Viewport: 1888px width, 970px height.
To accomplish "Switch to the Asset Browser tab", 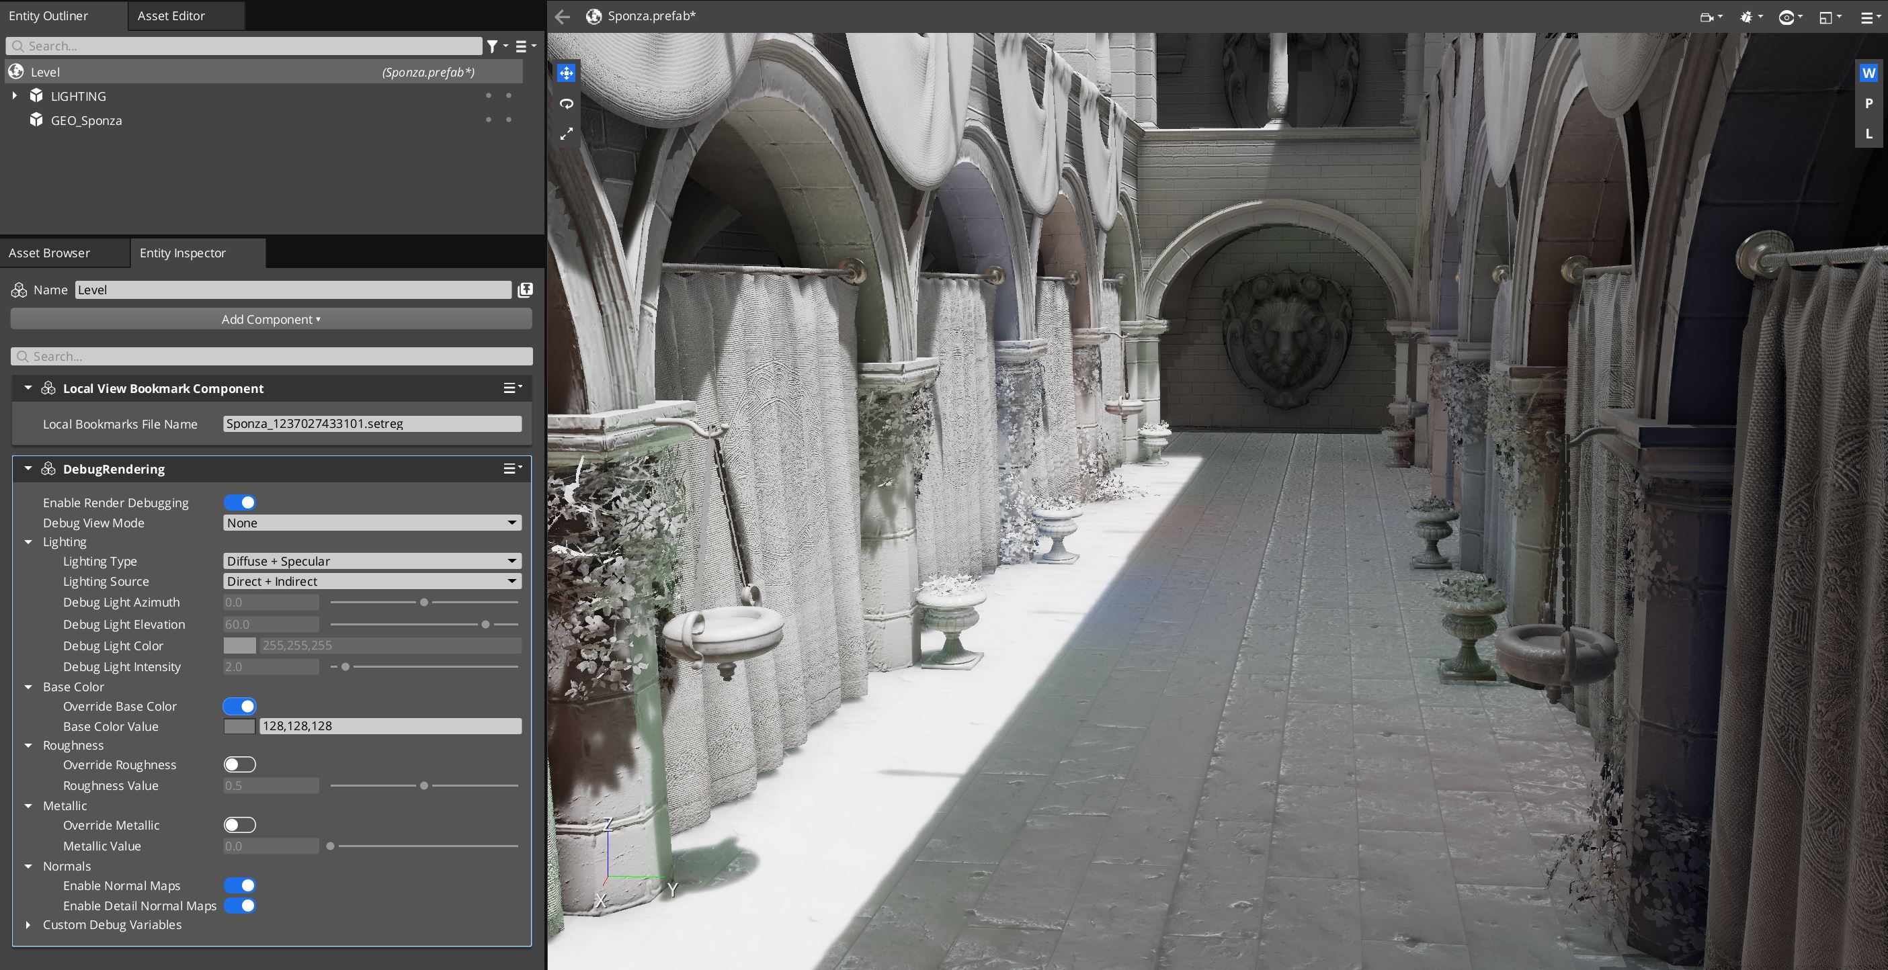I will point(49,253).
